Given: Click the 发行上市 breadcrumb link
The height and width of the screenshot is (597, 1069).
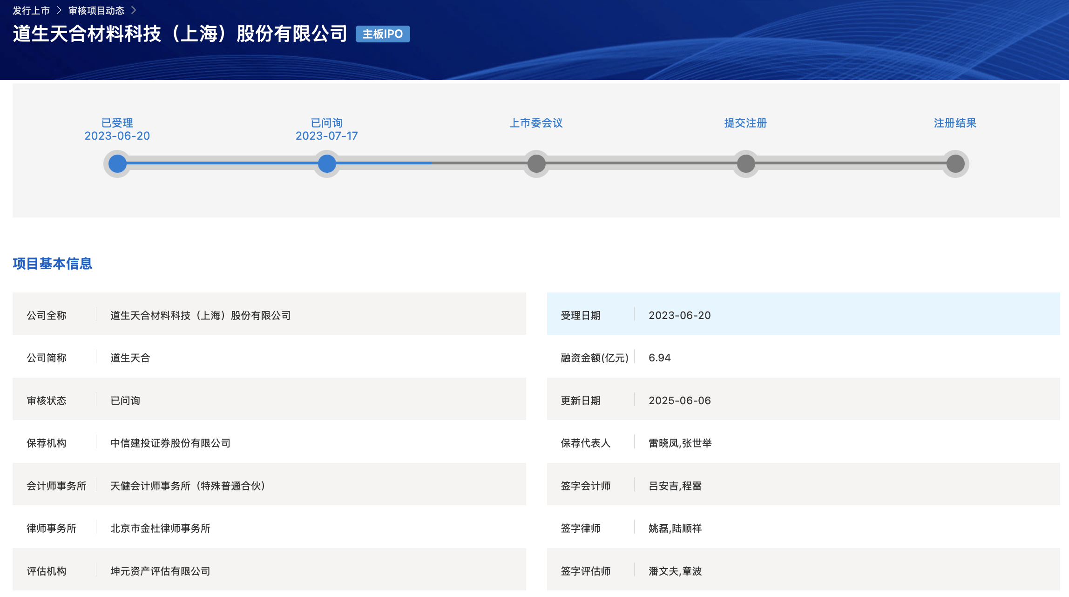Looking at the screenshot, I should point(31,10).
